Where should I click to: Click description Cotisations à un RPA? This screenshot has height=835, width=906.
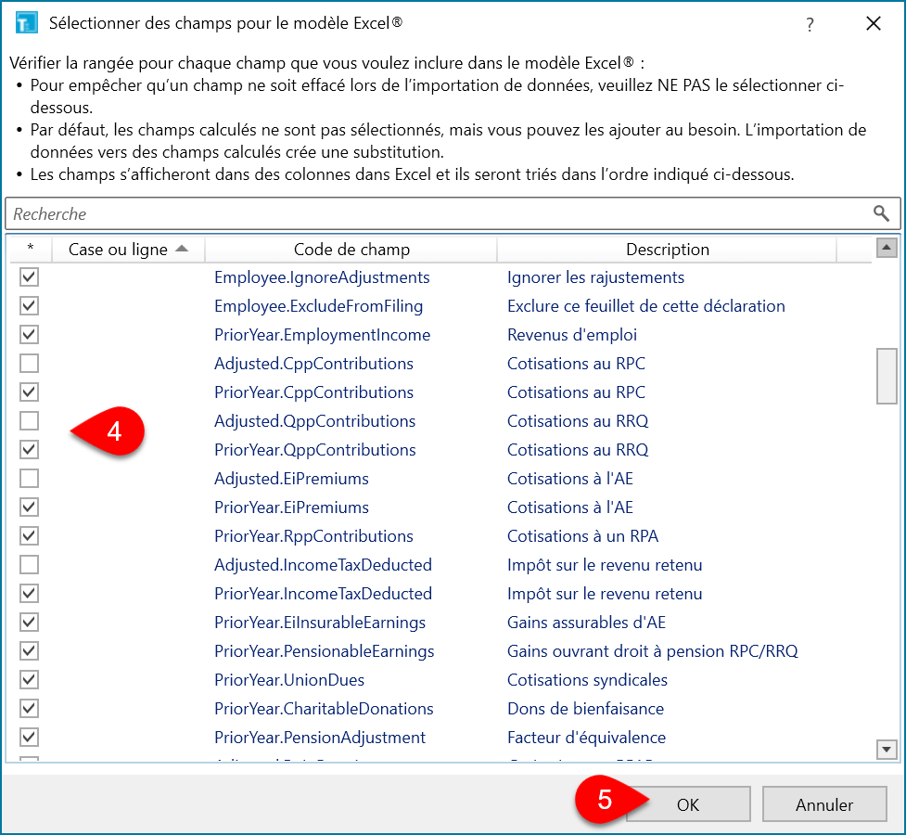[582, 536]
